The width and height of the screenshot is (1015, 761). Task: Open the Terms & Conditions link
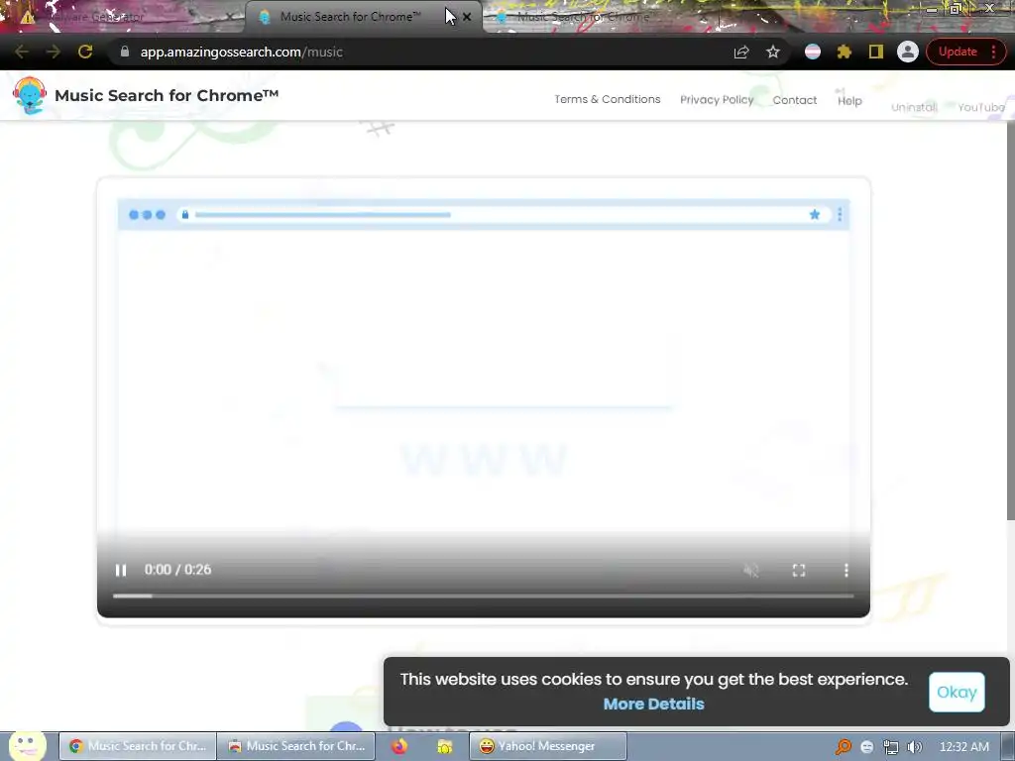(x=608, y=99)
